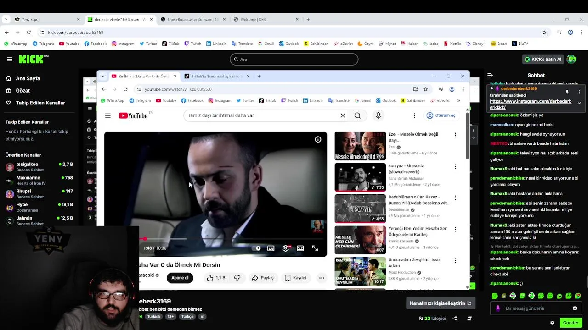
Task: Open the Kick hamburger menu
Action: click(x=10, y=59)
